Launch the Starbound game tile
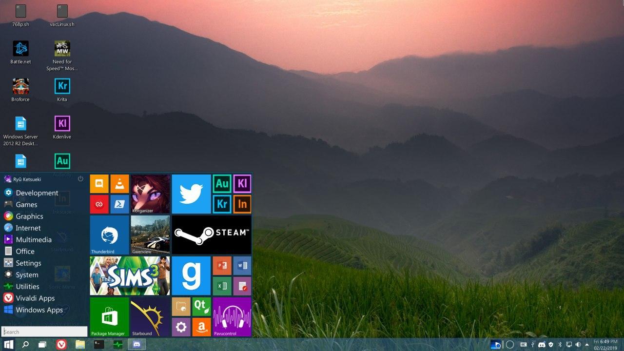624x351 pixels. [x=150, y=317]
